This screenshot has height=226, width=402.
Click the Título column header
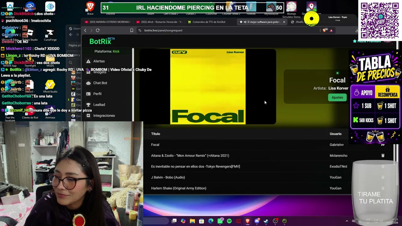coord(155,134)
